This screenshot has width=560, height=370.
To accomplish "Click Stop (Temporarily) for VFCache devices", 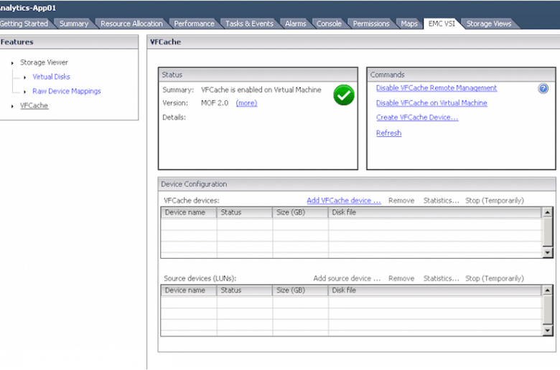I will click(x=494, y=201).
